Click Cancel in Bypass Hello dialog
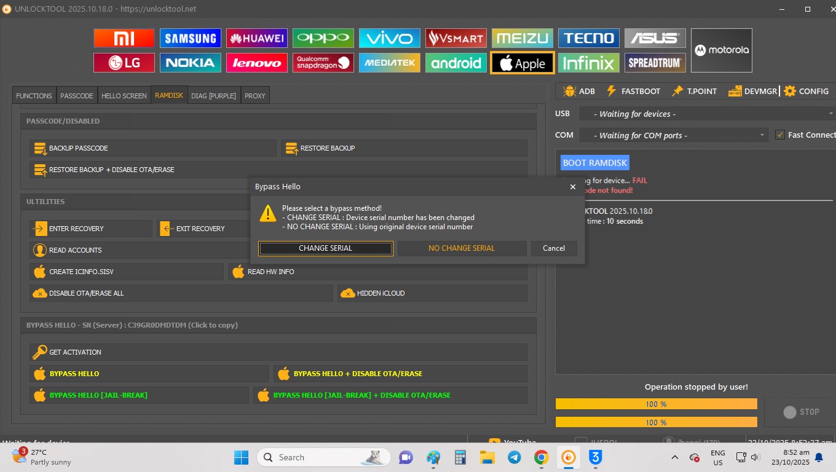The image size is (836, 472). pos(553,248)
